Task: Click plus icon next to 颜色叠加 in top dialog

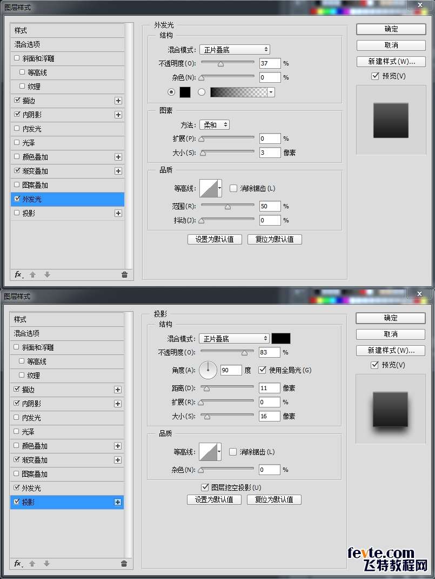Action: pyautogui.click(x=118, y=157)
